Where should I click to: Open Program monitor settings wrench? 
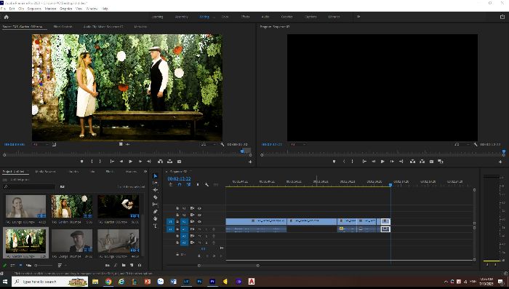coord(476,144)
